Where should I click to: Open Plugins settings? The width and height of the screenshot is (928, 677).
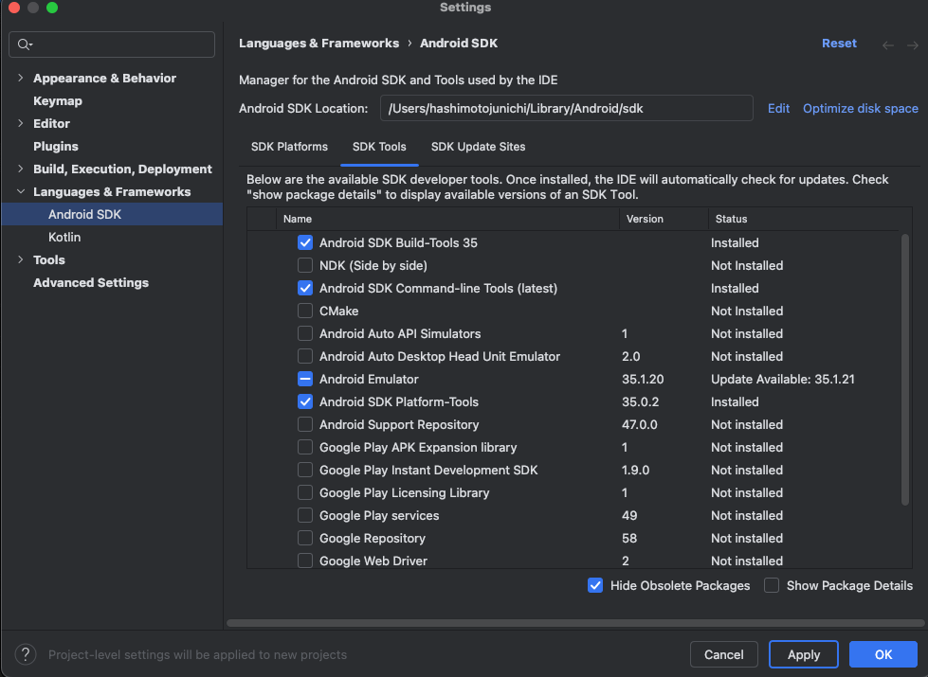[x=56, y=146]
